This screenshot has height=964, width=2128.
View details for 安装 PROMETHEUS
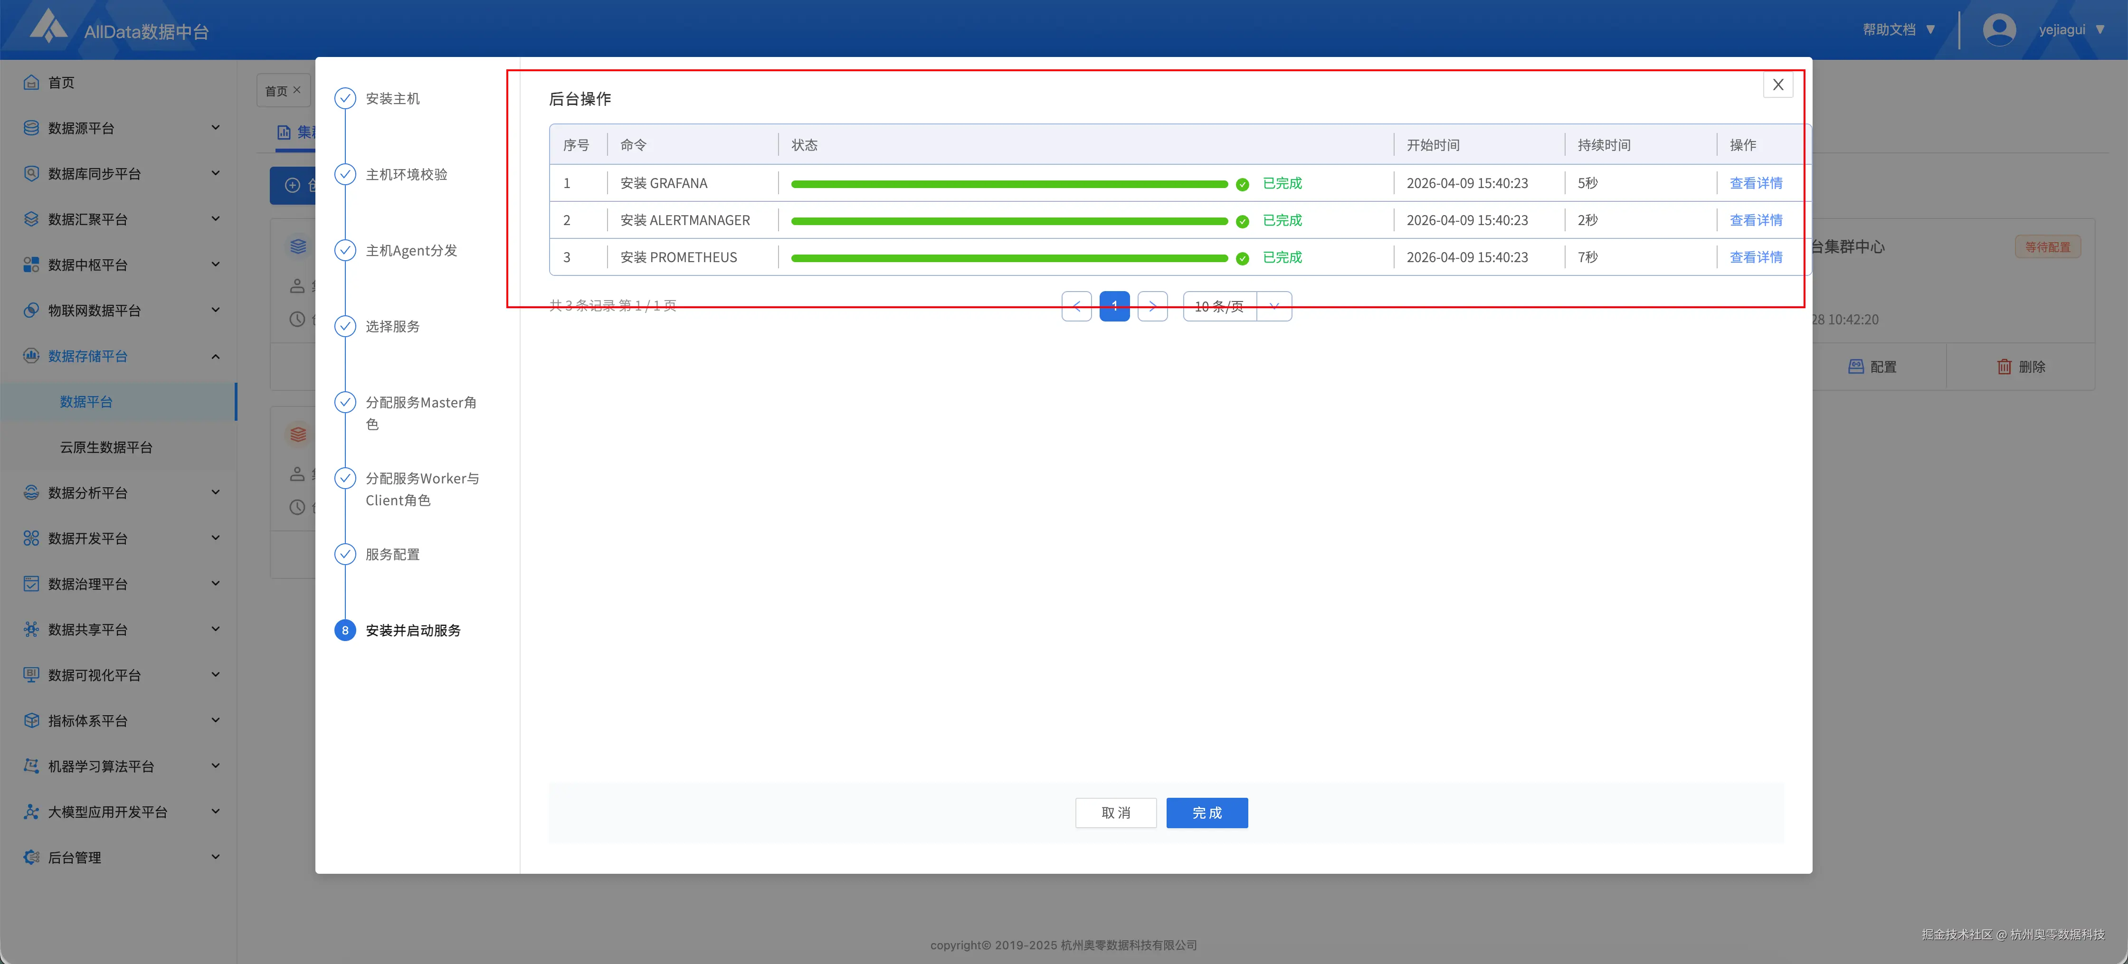(x=1756, y=258)
